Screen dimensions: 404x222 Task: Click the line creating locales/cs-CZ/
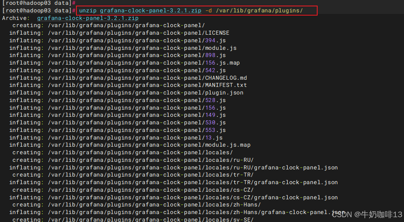pyautogui.click(x=133, y=190)
